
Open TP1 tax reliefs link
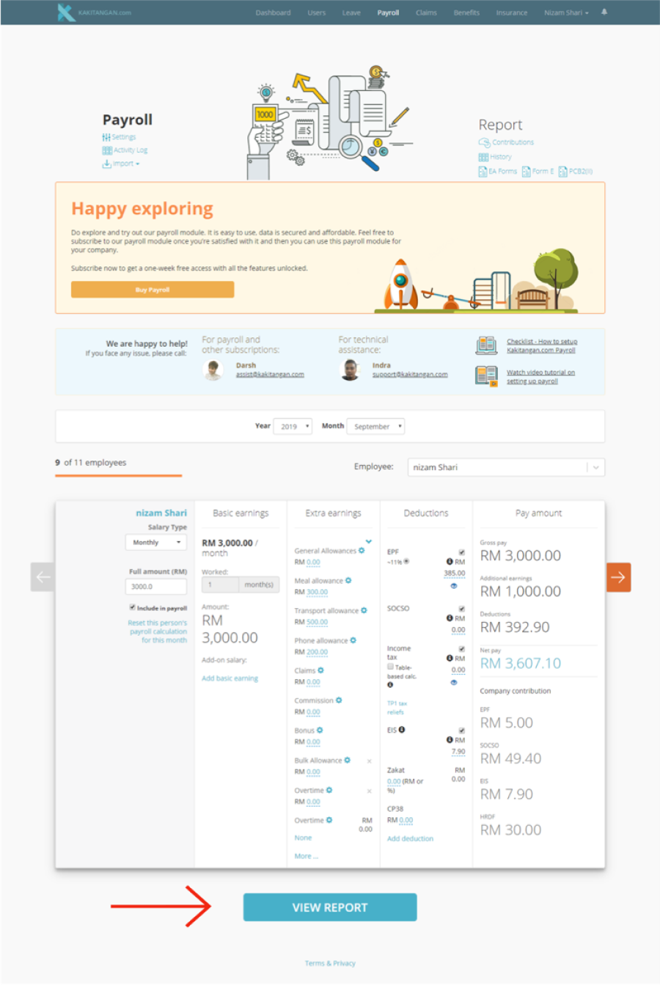click(396, 708)
